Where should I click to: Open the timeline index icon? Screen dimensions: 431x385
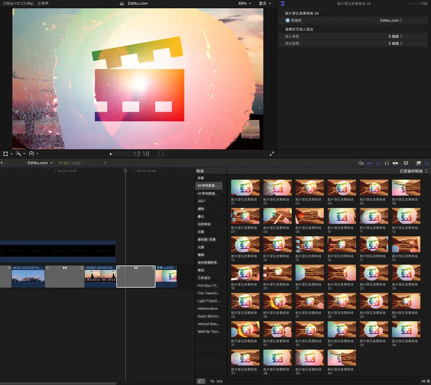[x=361, y=163]
